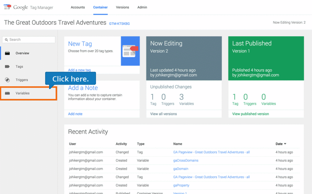This screenshot has width=312, height=194.
Task: Open the Triggers icon in sidebar
Action: click(7, 80)
